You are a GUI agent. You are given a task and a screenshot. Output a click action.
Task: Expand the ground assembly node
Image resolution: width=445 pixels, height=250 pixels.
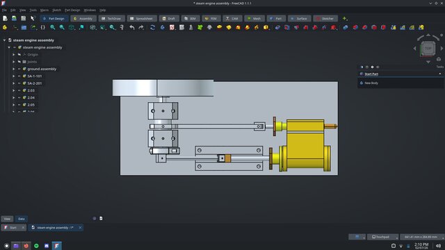coord(13,69)
